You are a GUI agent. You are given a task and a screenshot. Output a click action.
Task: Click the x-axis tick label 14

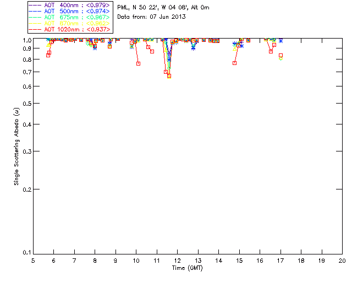219,261
